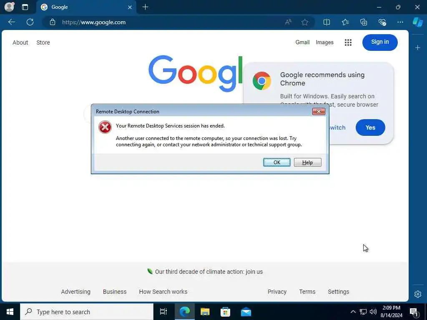Click the taskbar search box
Screen dimensions: 427x320
coord(87,312)
